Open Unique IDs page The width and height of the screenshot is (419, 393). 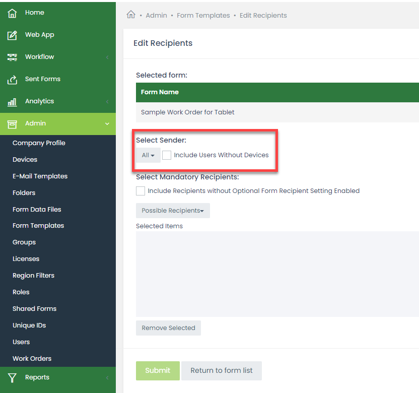[29, 325]
